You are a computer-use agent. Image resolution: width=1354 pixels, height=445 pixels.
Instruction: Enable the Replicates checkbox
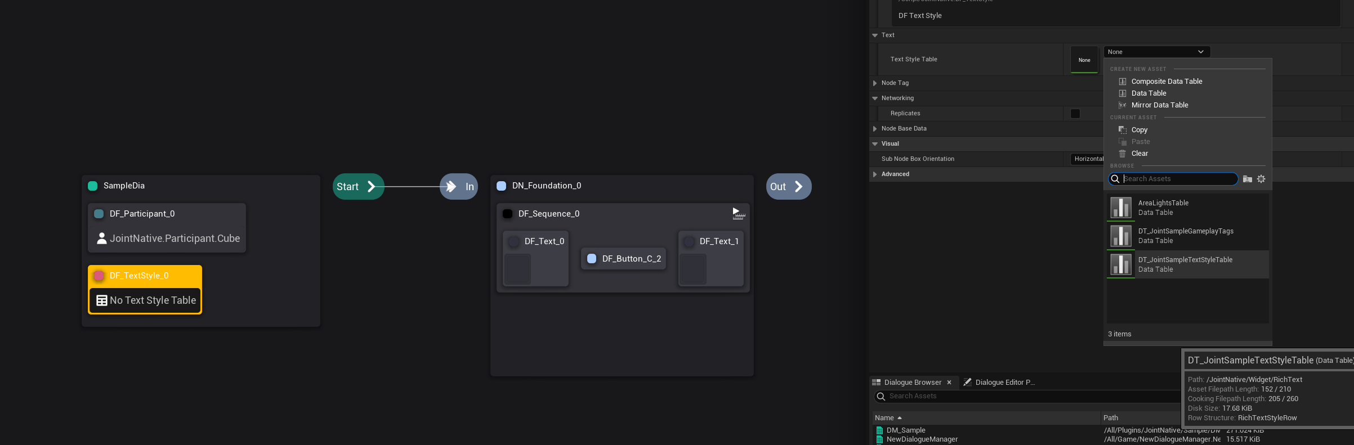(1075, 114)
